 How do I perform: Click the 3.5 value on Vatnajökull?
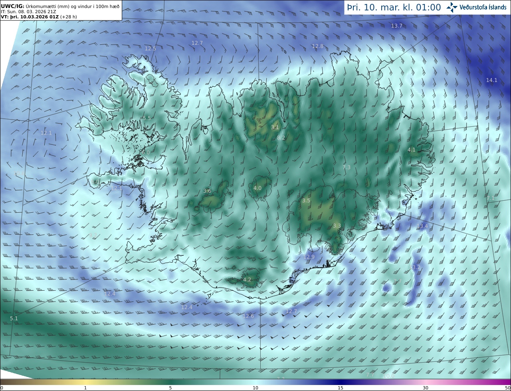(x=306, y=200)
